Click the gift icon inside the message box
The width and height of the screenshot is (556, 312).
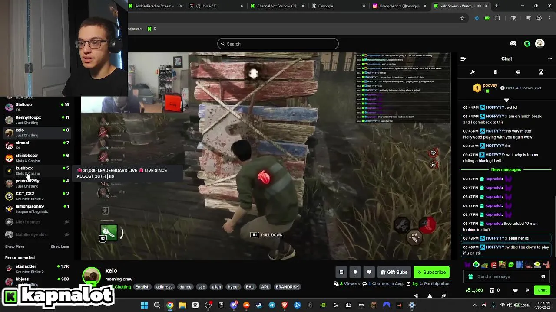[x=470, y=276]
